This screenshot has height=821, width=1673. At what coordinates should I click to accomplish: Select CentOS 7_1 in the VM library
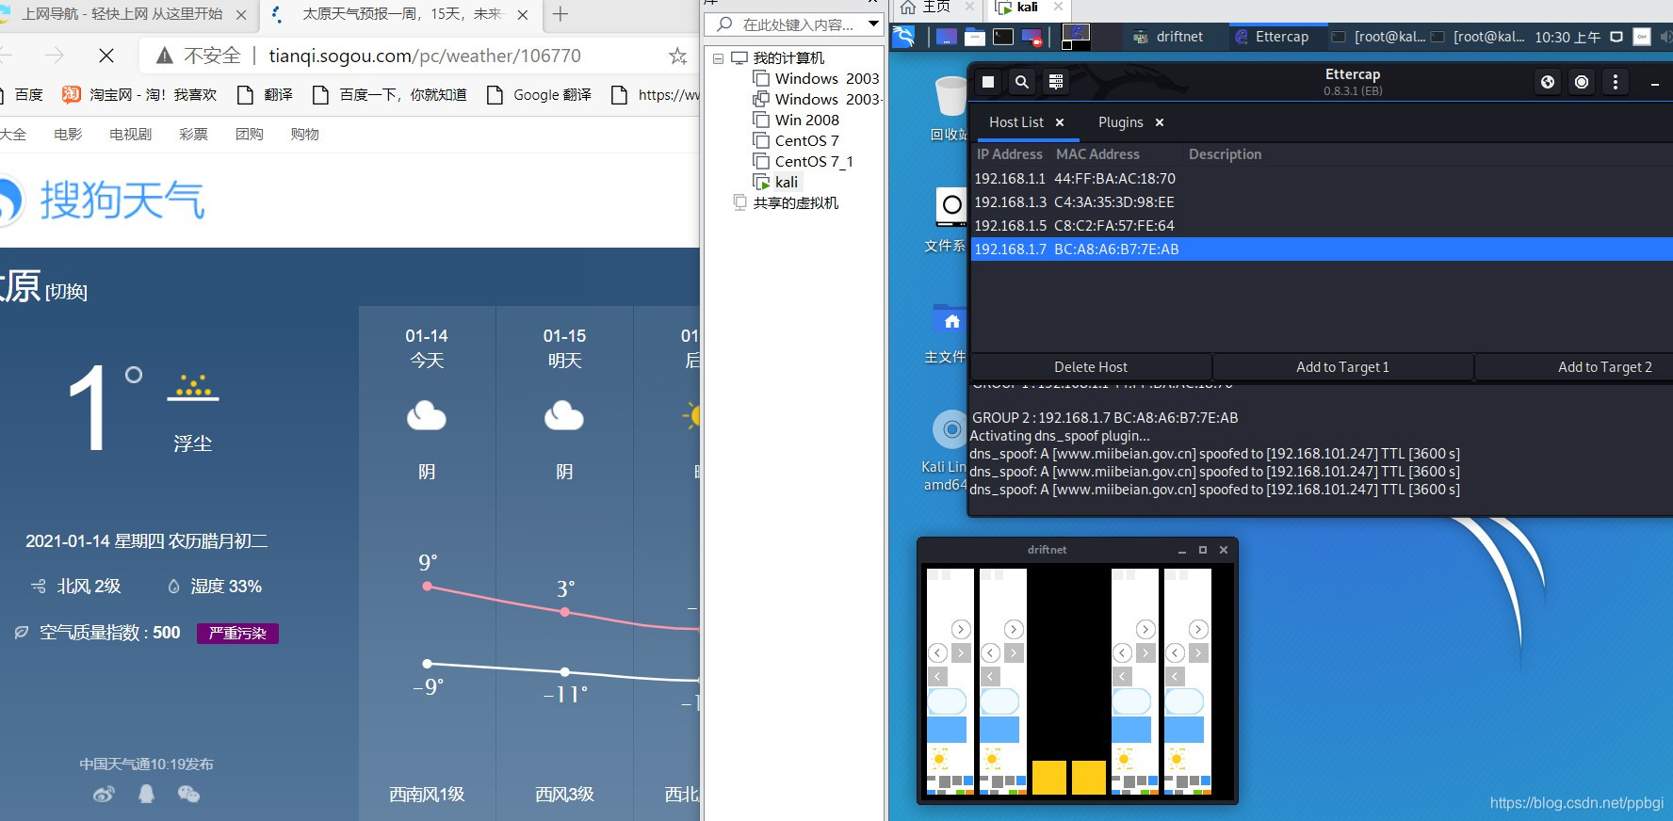tap(814, 161)
